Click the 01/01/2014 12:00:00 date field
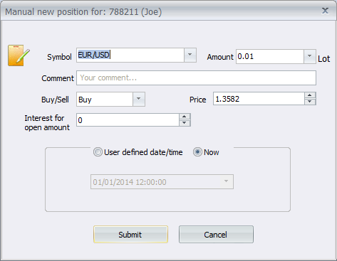Screen dimensions: 337x261 [x=162, y=182]
